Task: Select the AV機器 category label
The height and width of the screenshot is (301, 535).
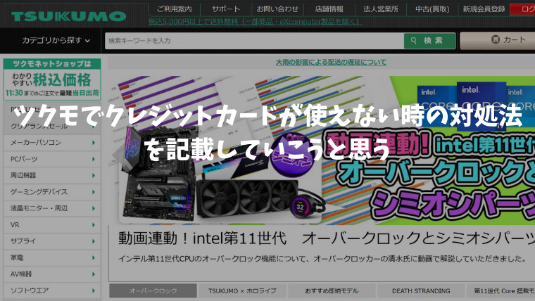Action: (21, 274)
